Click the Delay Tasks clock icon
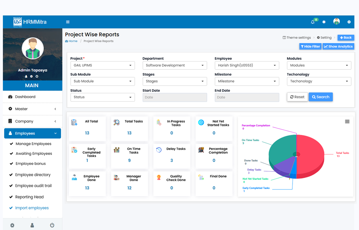Image resolution: width=359 pixels, height=230 pixels. (159, 150)
